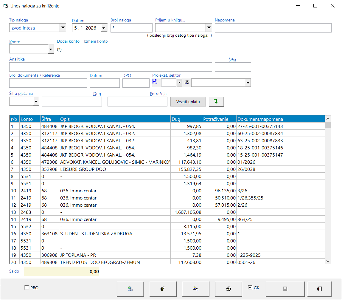Click the Analitika input field
The height and width of the screenshot is (300, 342).
tap(111, 67)
